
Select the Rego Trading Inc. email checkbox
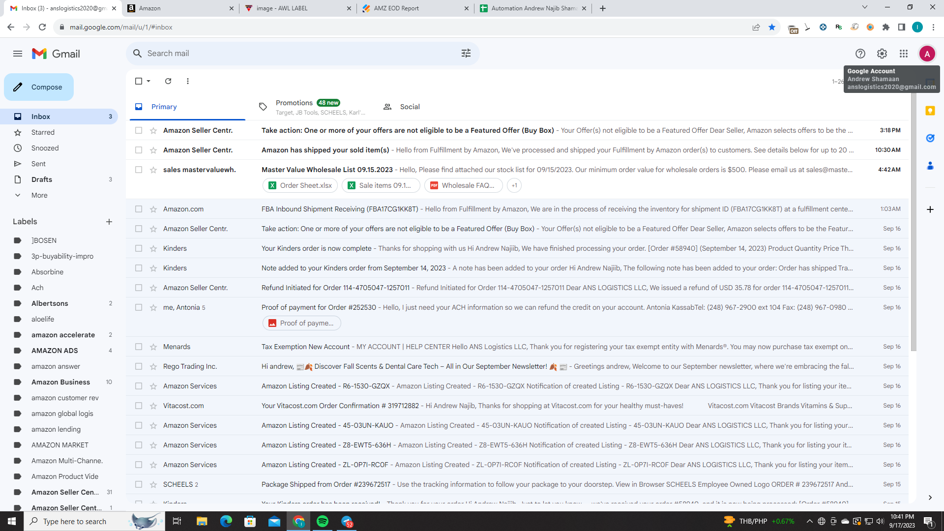(x=139, y=366)
